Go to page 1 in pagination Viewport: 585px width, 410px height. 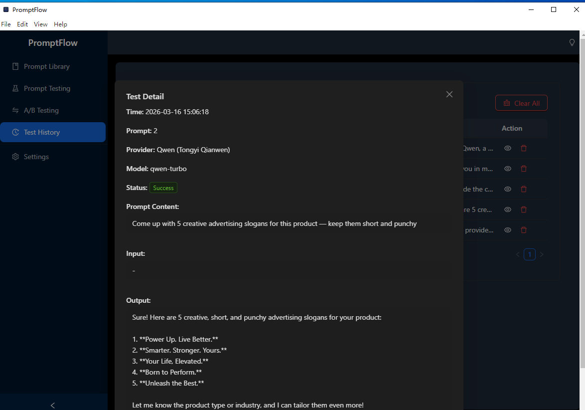pyautogui.click(x=529, y=254)
